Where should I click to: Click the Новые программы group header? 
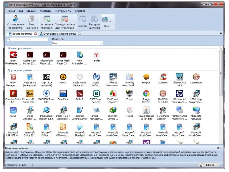[19, 48]
